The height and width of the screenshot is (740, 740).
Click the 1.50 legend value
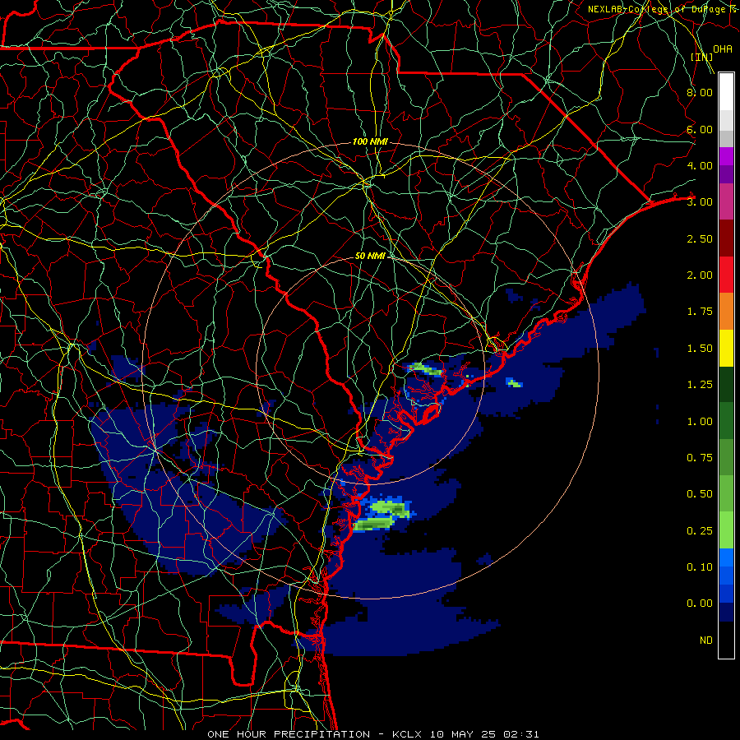point(700,349)
